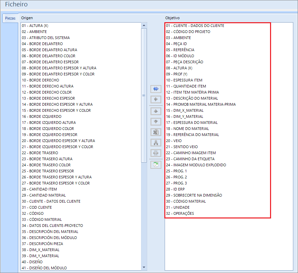298x273 pixels.
Task: Select '01 - CLIENTE - DADOS DO CLIENTE'
Action: 195,26
